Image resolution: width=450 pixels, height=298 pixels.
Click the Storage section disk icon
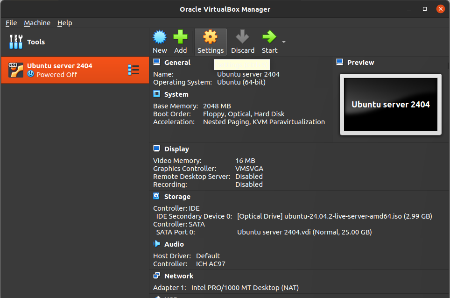click(157, 197)
